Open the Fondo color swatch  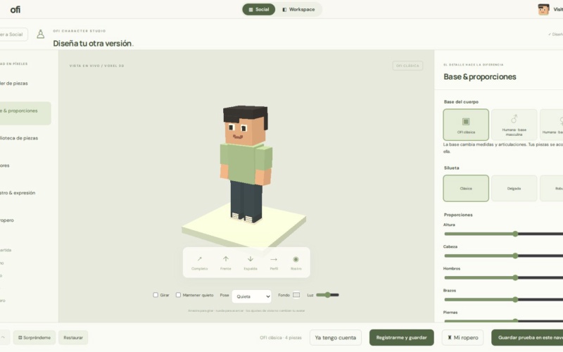click(296, 295)
